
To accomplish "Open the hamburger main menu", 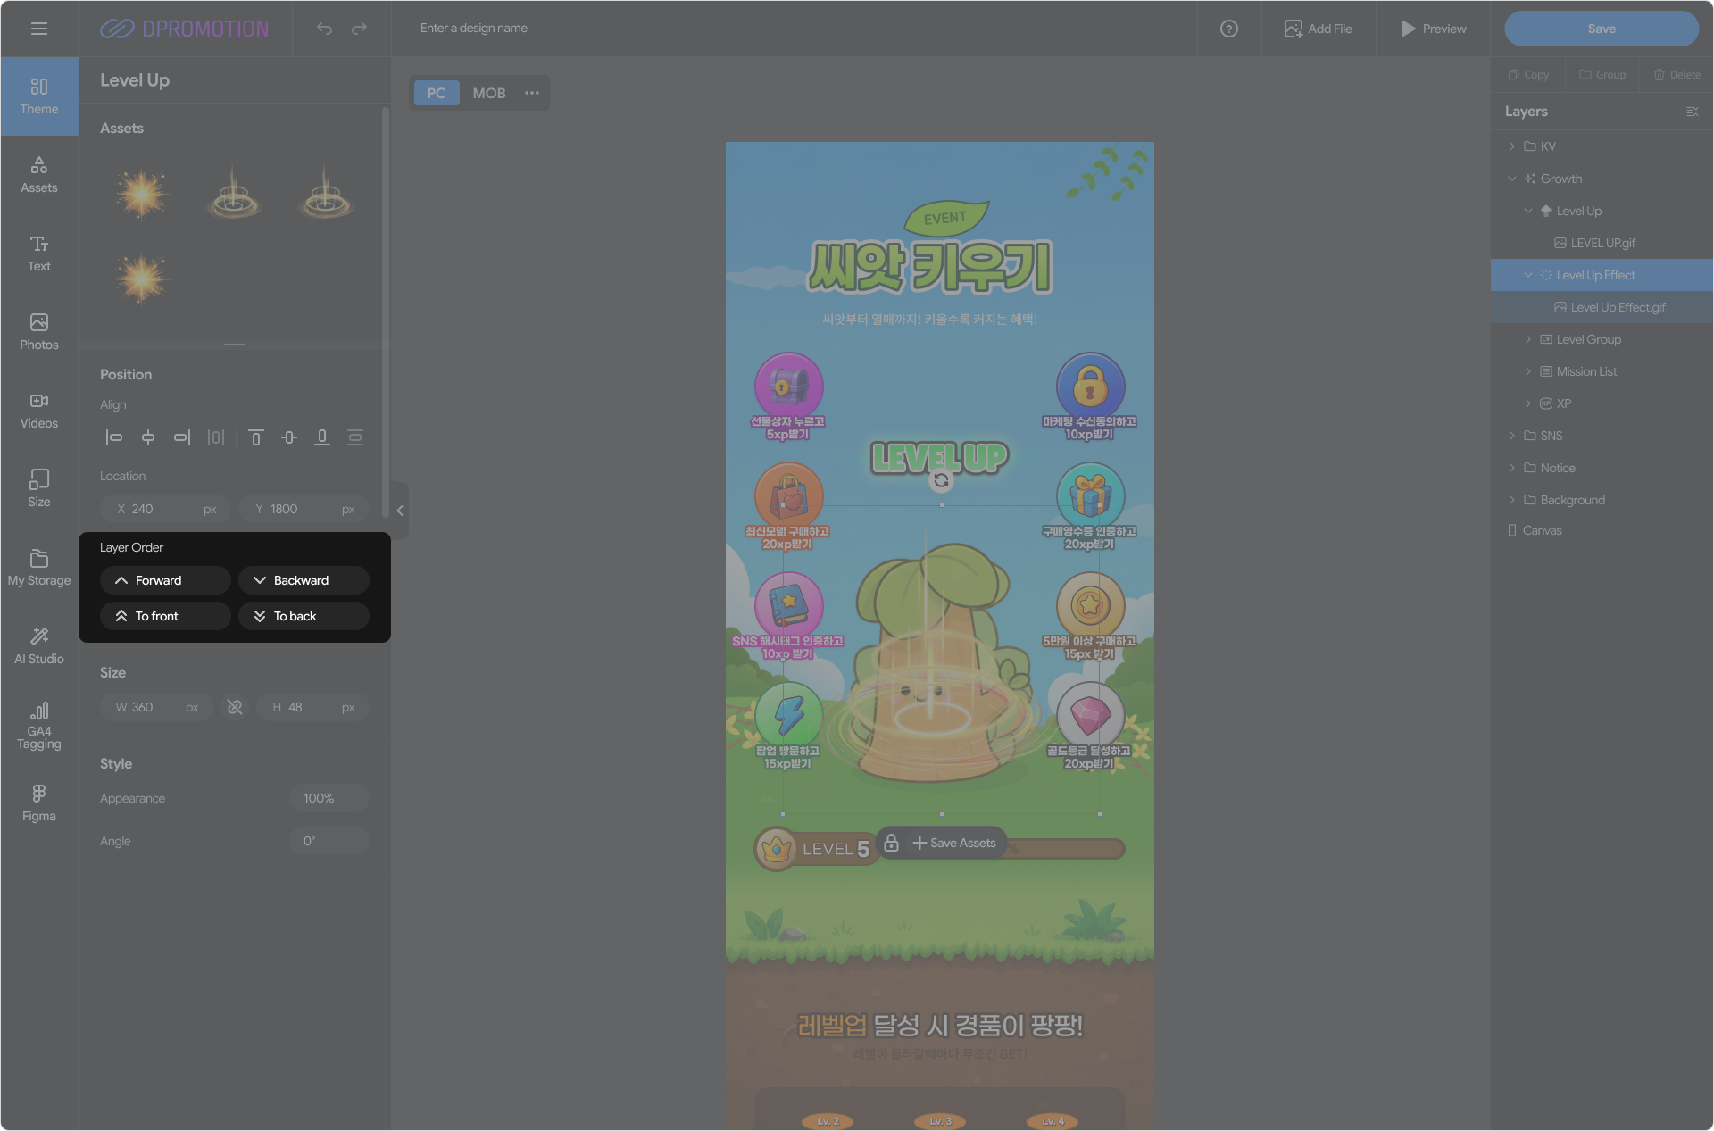I will (x=39, y=29).
